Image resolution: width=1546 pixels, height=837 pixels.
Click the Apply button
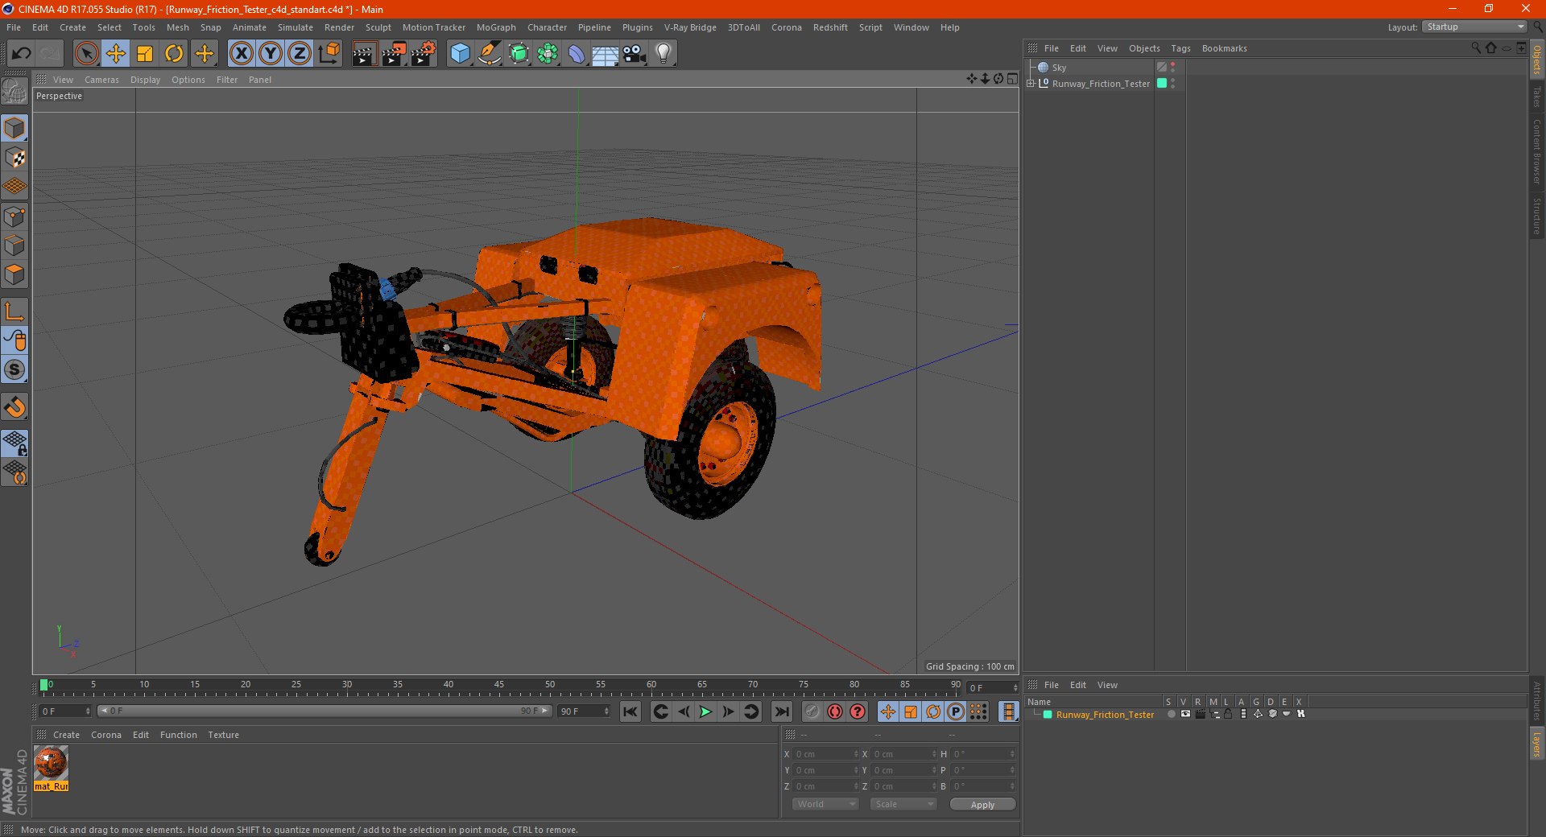[x=982, y=804]
